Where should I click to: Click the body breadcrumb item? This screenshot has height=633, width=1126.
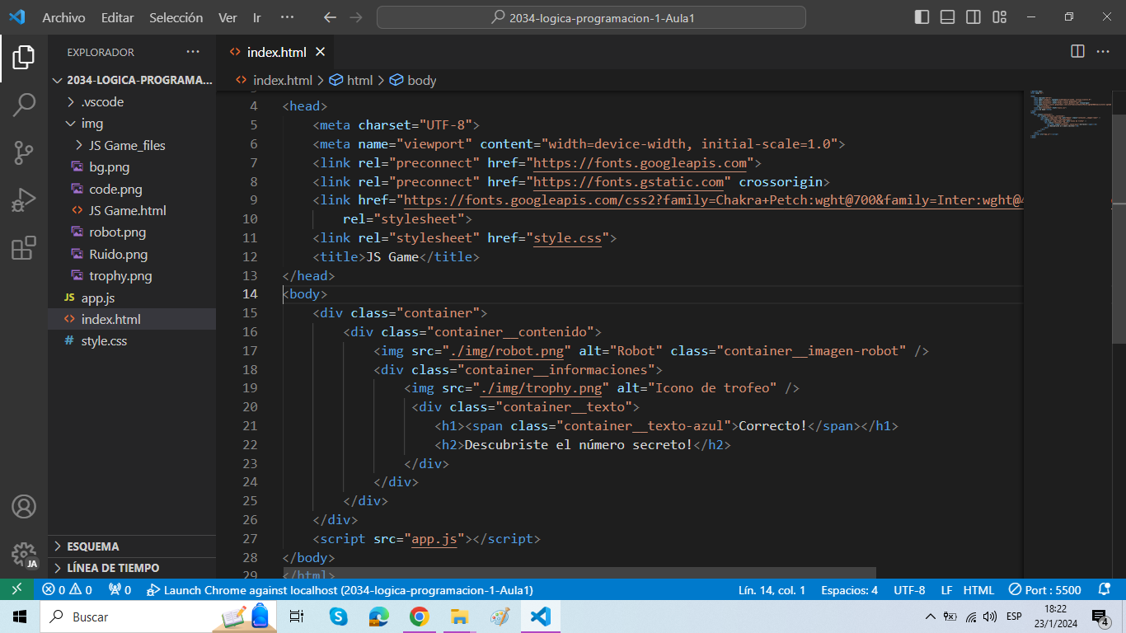(x=413, y=80)
